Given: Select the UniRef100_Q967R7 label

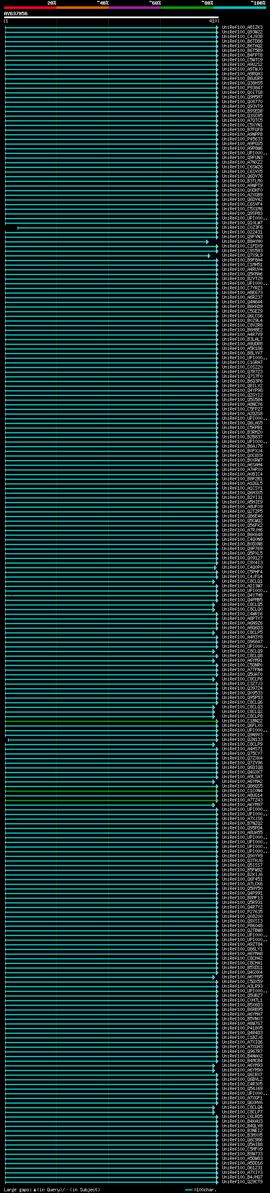Looking at the screenshot, I should 242,1051.
